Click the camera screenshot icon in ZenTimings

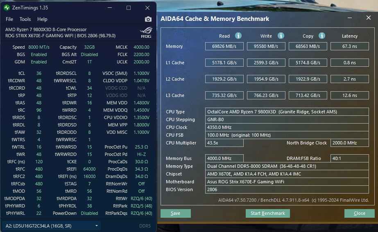[148, 19]
